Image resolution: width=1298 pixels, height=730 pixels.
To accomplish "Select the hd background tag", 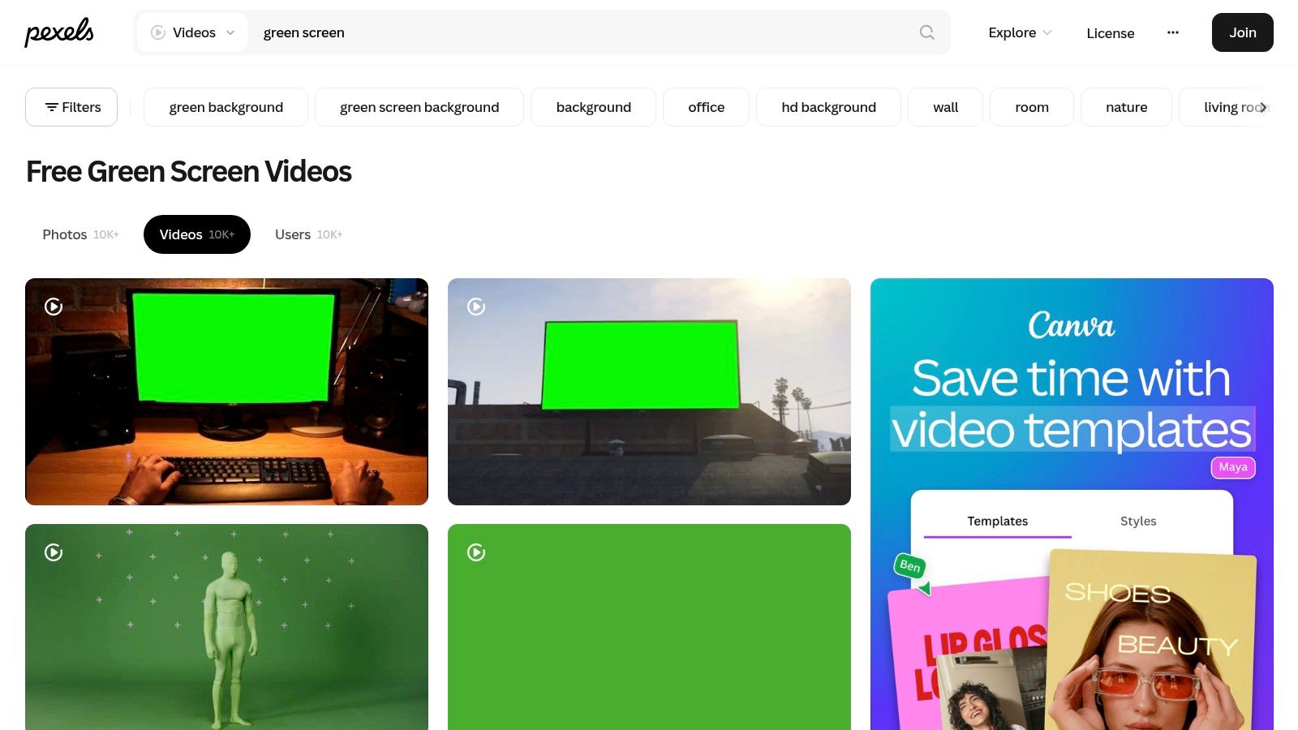I will pyautogui.click(x=828, y=106).
